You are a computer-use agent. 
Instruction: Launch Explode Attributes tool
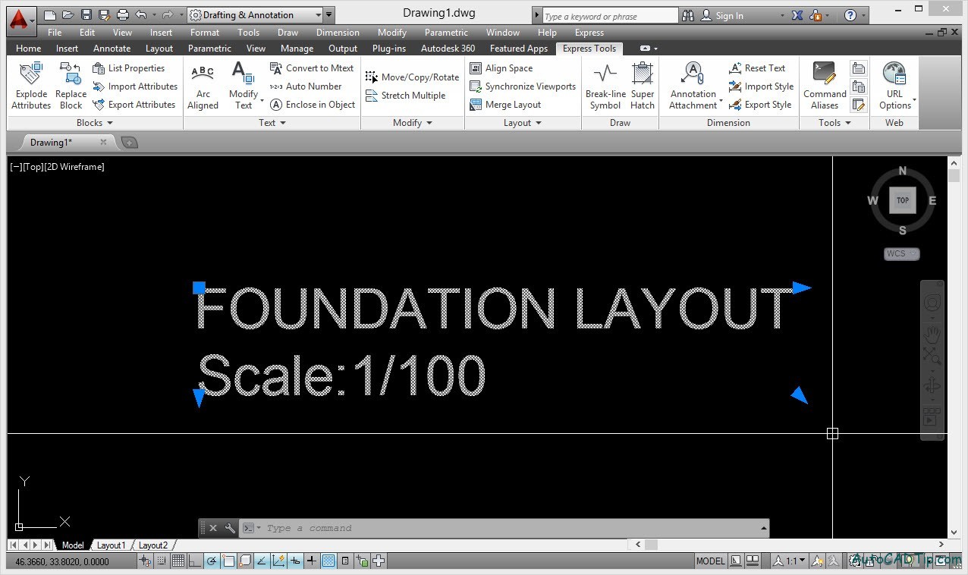tap(31, 86)
